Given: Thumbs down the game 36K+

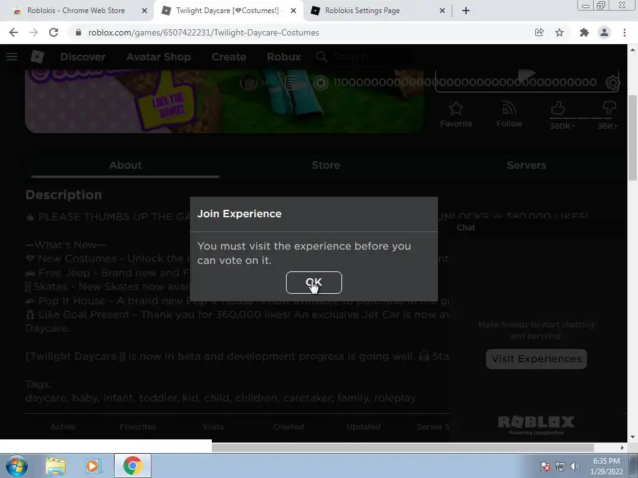Looking at the screenshot, I should click(609, 109).
